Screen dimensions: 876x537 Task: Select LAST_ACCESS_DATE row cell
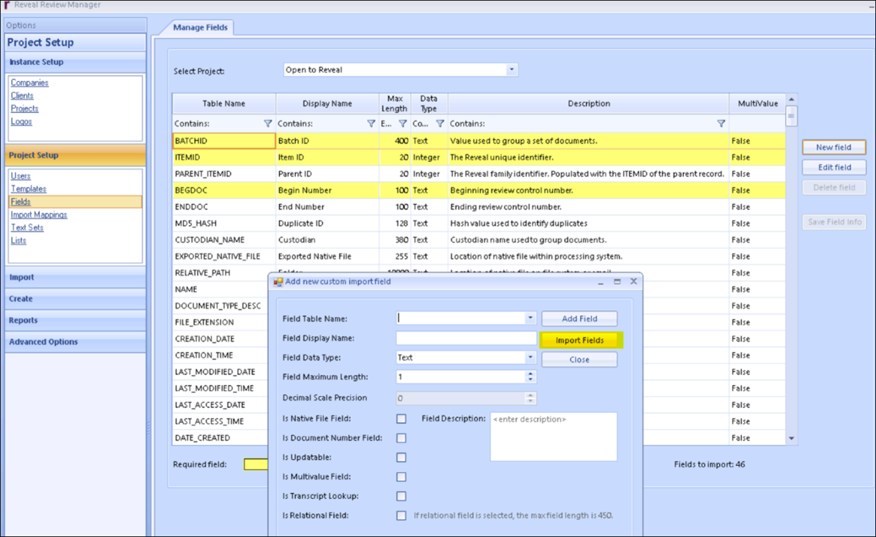click(220, 405)
